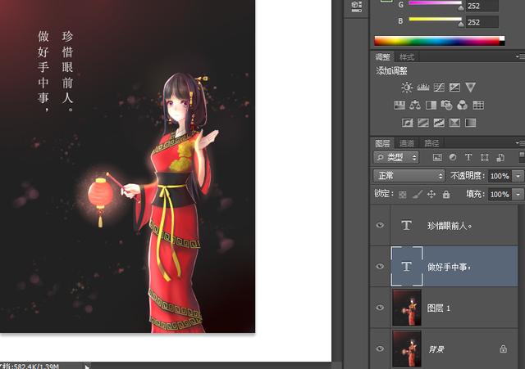Expand the 不透明度 opacity dropdown arrow
The height and width of the screenshot is (369, 525).
tap(518, 176)
